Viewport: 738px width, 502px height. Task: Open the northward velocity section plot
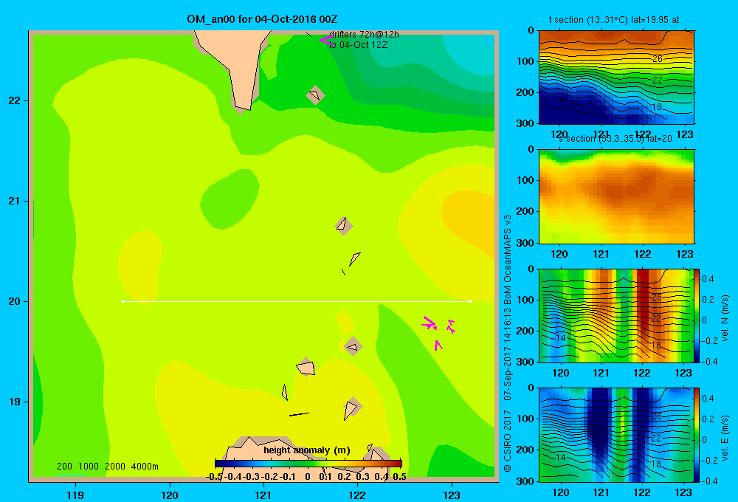click(x=616, y=315)
